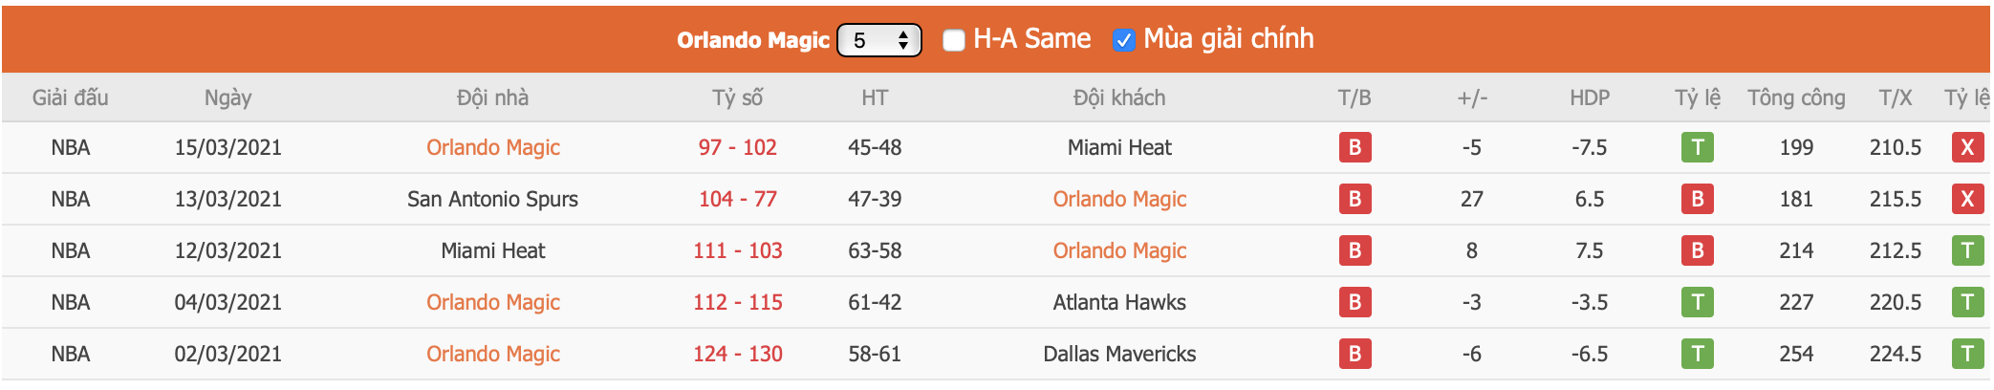The image size is (1994, 390).
Task: Click the Dallas Mavericks team cell
Action: tap(1119, 354)
